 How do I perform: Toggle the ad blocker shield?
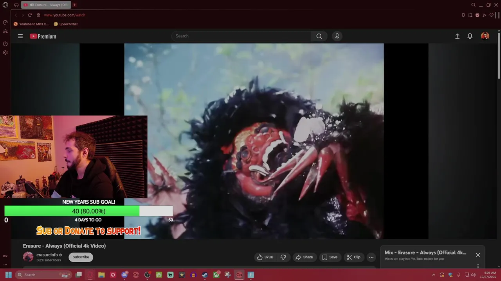[477, 15]
